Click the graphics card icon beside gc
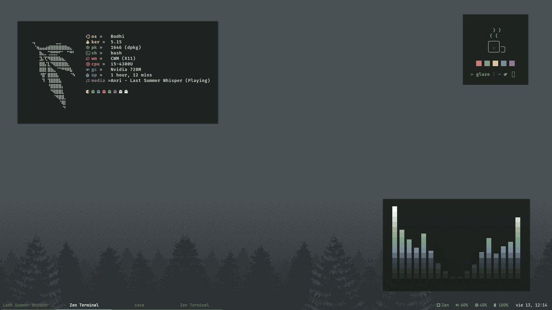Image resolution: width=552 pixels, height=310 pixels. coord(88,69)
